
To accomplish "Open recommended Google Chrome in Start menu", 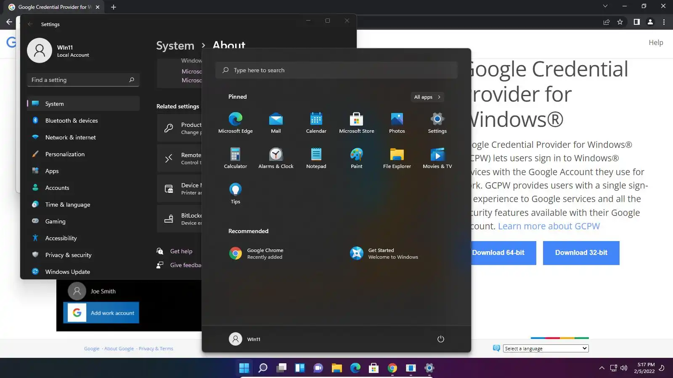I will pos(257,253).
